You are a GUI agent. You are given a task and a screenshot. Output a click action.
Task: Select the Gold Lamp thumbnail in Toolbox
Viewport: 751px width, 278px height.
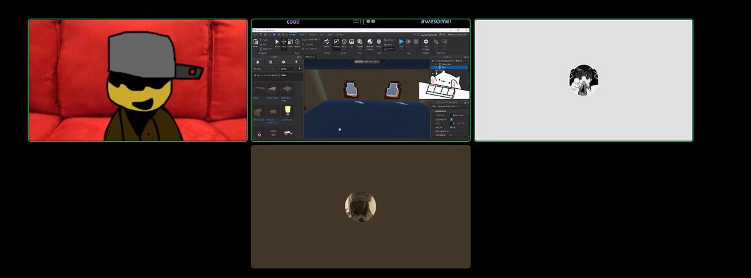tap(288, 111)
